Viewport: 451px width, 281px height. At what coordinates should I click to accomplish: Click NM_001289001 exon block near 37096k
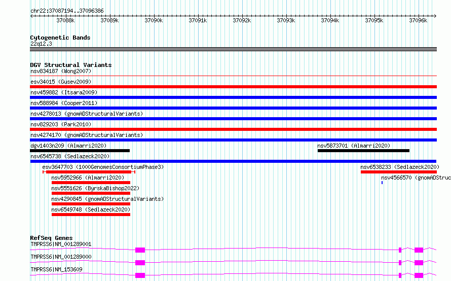[419, 250]
